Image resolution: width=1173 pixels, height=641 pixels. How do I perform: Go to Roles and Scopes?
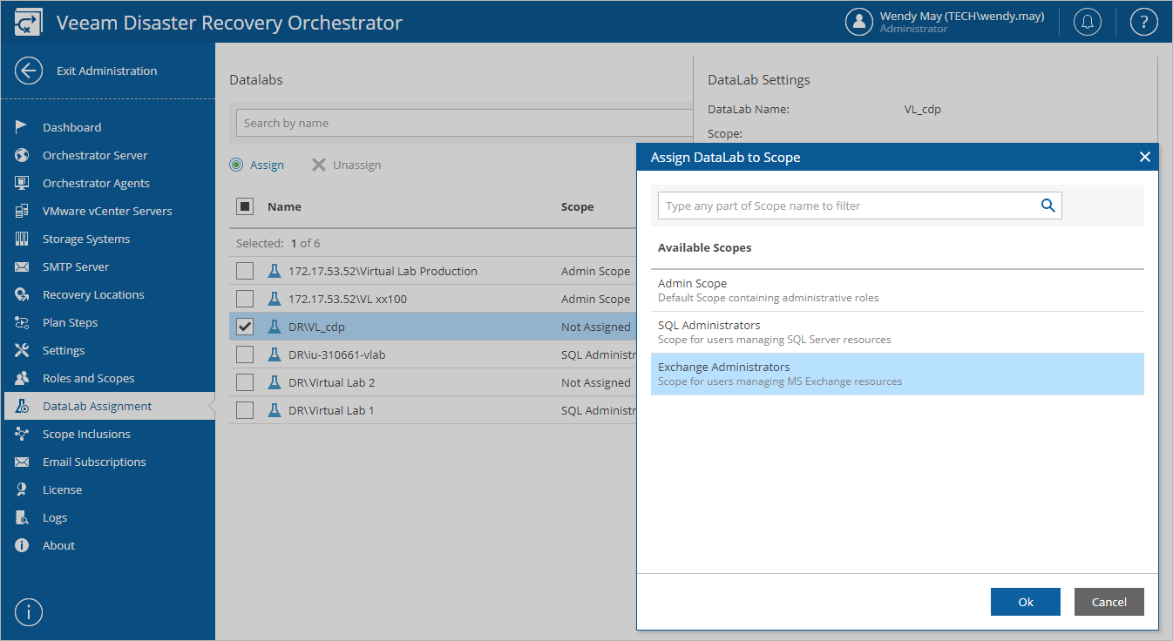tap(89, 378)
